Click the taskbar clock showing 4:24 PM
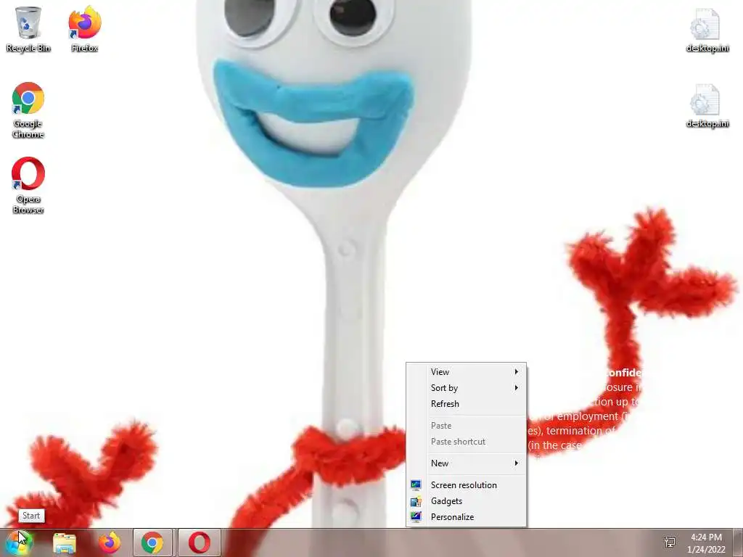 [x=706, y=542]
